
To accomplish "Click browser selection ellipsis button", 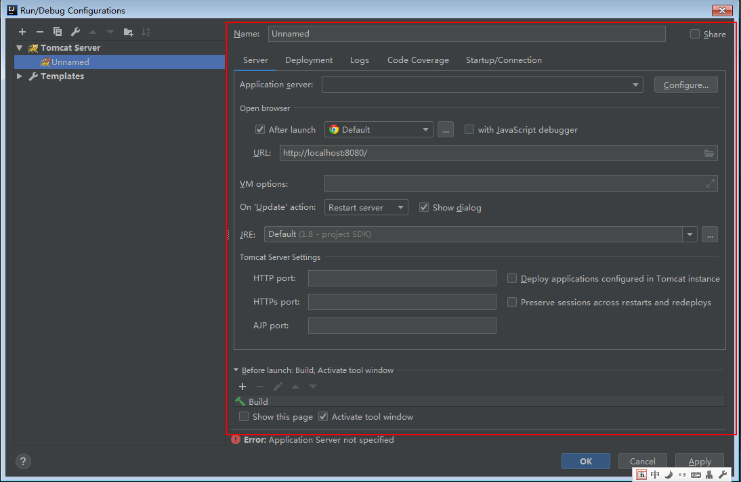I will coord(446,129).
